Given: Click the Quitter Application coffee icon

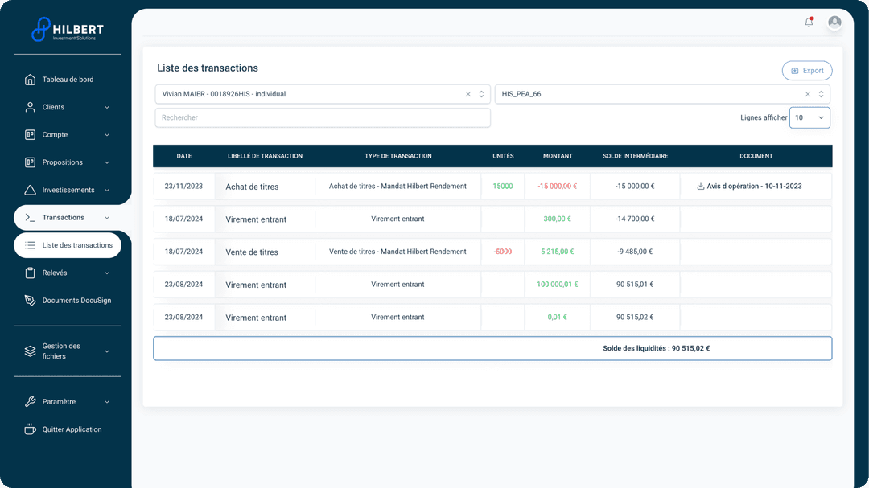Looking at the screenshot, I should [30, 429].
